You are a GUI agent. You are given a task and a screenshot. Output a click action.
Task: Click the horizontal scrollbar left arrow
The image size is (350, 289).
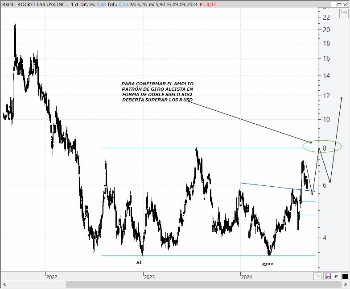(x=4, y=284)
